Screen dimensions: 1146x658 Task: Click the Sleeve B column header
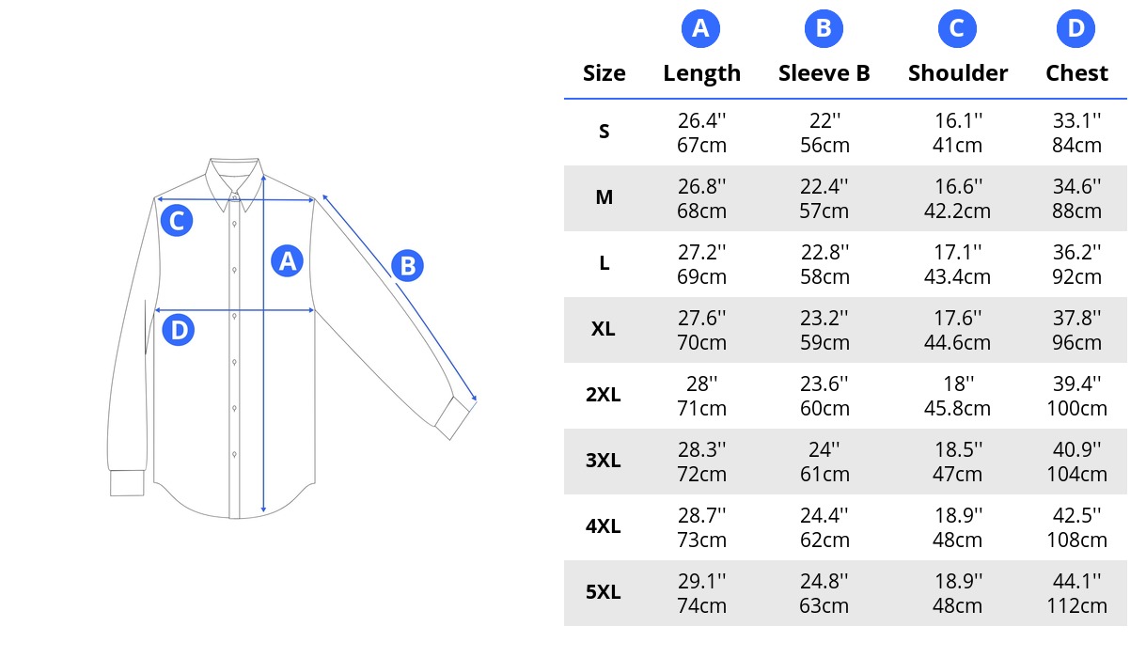[x=824, y=73]
